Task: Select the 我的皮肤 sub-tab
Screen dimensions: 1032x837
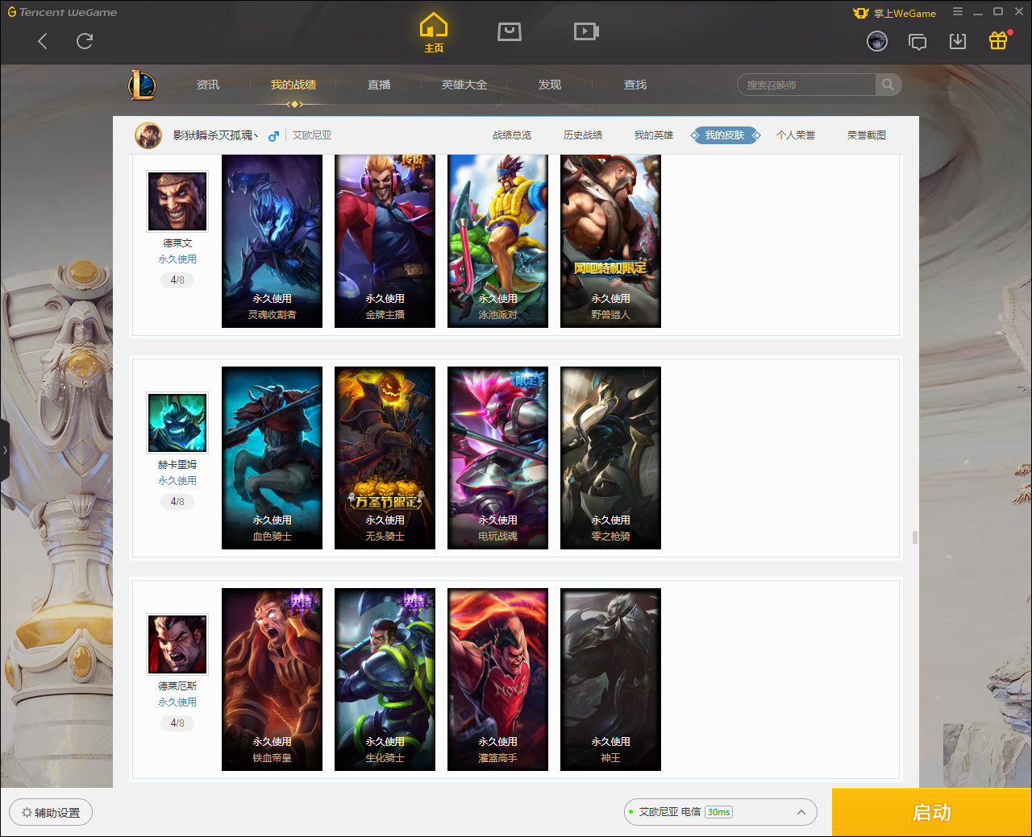Action: [x=725, y=135]
